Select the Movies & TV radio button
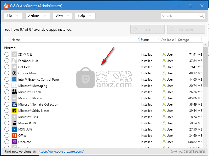209x156 pixels. click(7, 123)
